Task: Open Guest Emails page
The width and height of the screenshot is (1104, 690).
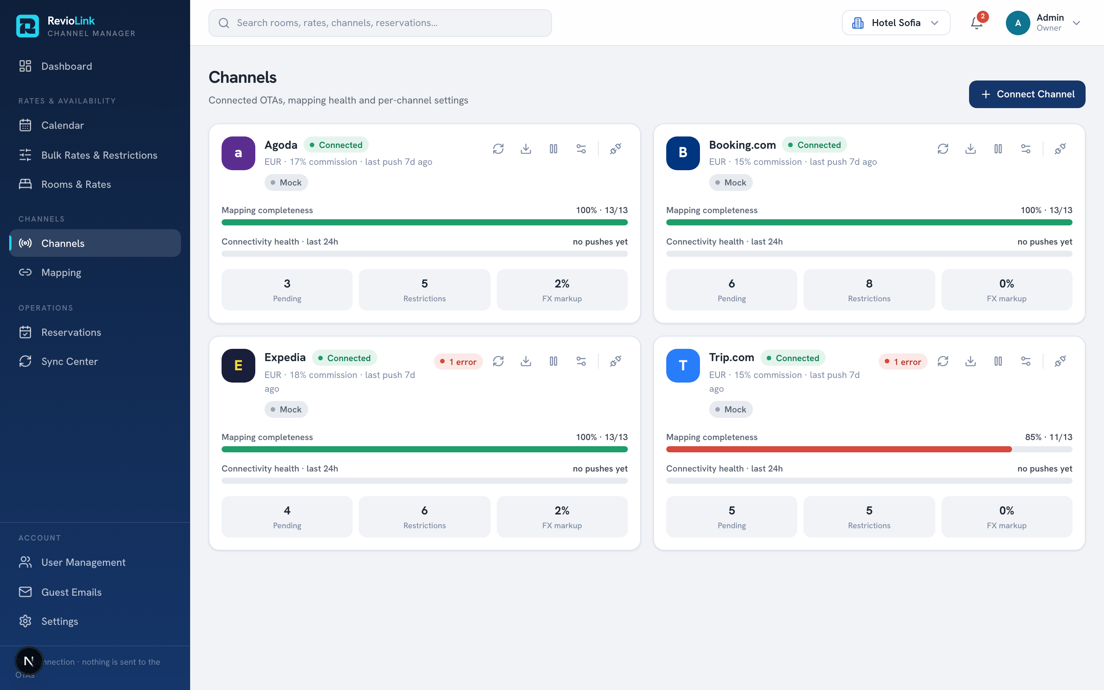Action: click(x=95, y=592)
